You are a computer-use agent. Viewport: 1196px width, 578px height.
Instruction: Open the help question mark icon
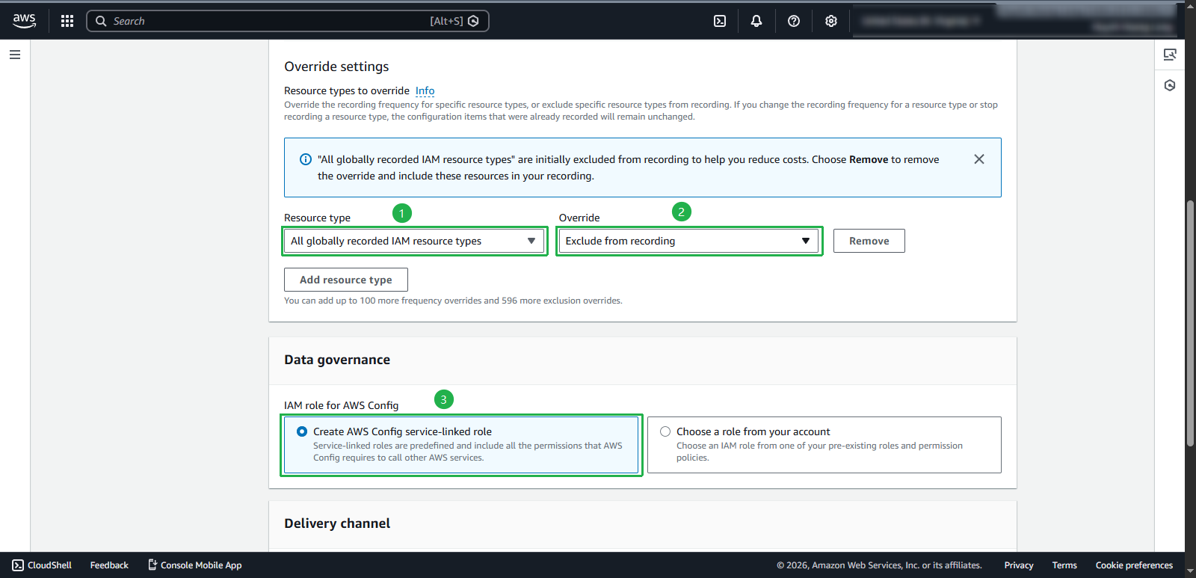[794, 21]
